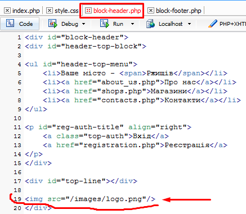This screenshot has width=246, height=214.
Task: Click the "reg-auth-title" id value
Action: (x=88, y=127)
